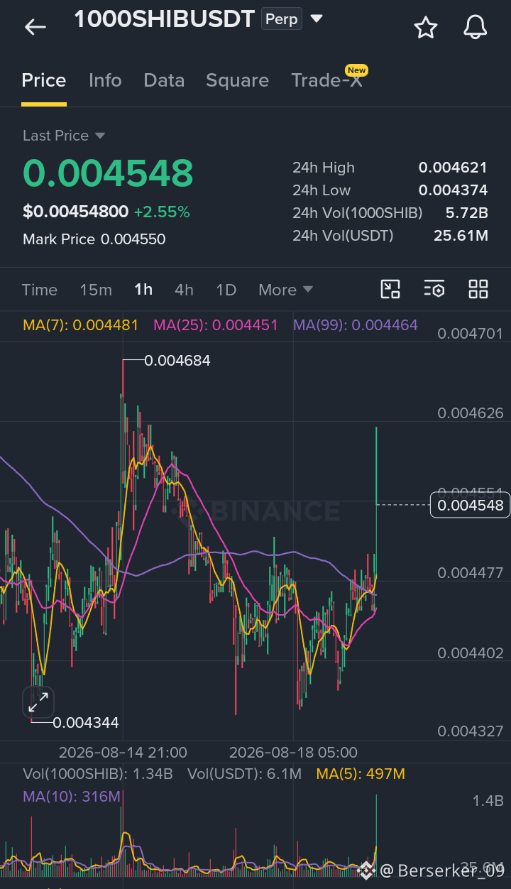Tap the 24h Vol(USDT) value 25.61M
Image resolution: width=511 pixels, height=889 pixels.
(461, 236)
